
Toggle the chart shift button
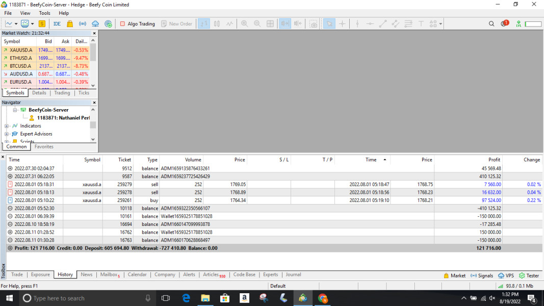(x=298, y=23)
